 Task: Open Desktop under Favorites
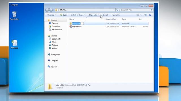pyautogui.click(x=55, y=23)
